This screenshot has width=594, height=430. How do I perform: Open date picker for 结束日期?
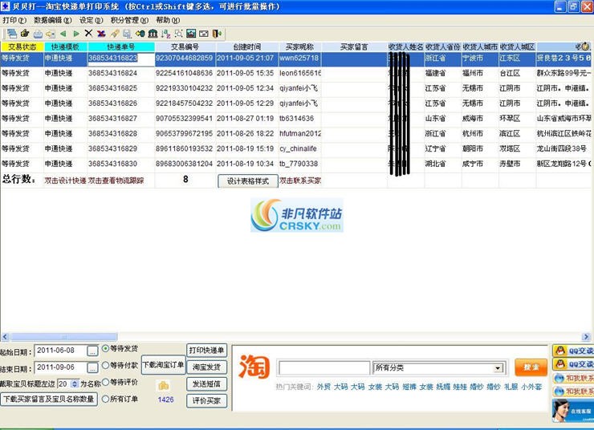point(92,367)
